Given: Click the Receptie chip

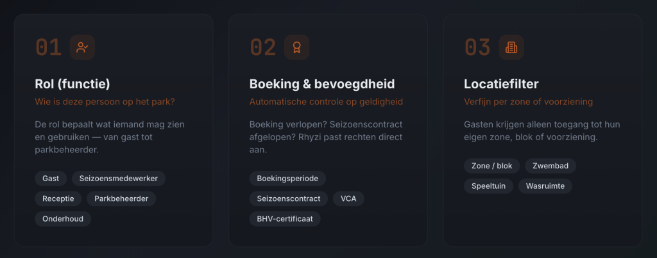Looking at the screenshot, I should tap(58, 198).
